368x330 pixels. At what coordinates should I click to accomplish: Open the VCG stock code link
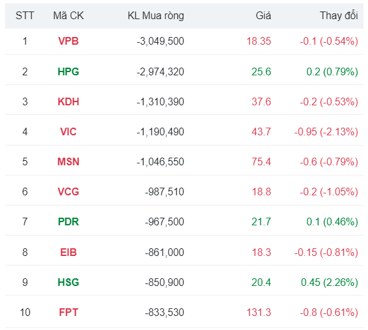coord(68,191)
